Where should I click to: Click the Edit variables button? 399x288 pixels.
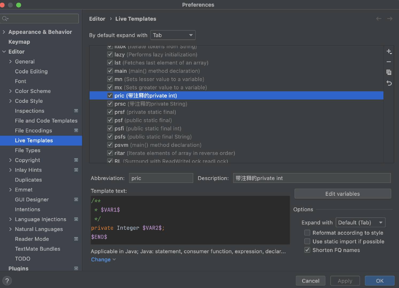[x=343, y=194]
